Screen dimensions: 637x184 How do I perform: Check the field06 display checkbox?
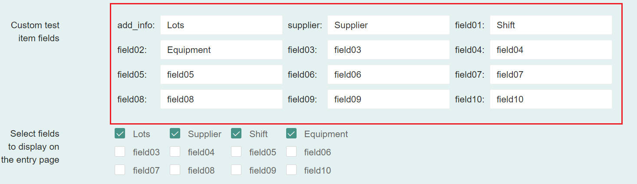coord(291,152)
